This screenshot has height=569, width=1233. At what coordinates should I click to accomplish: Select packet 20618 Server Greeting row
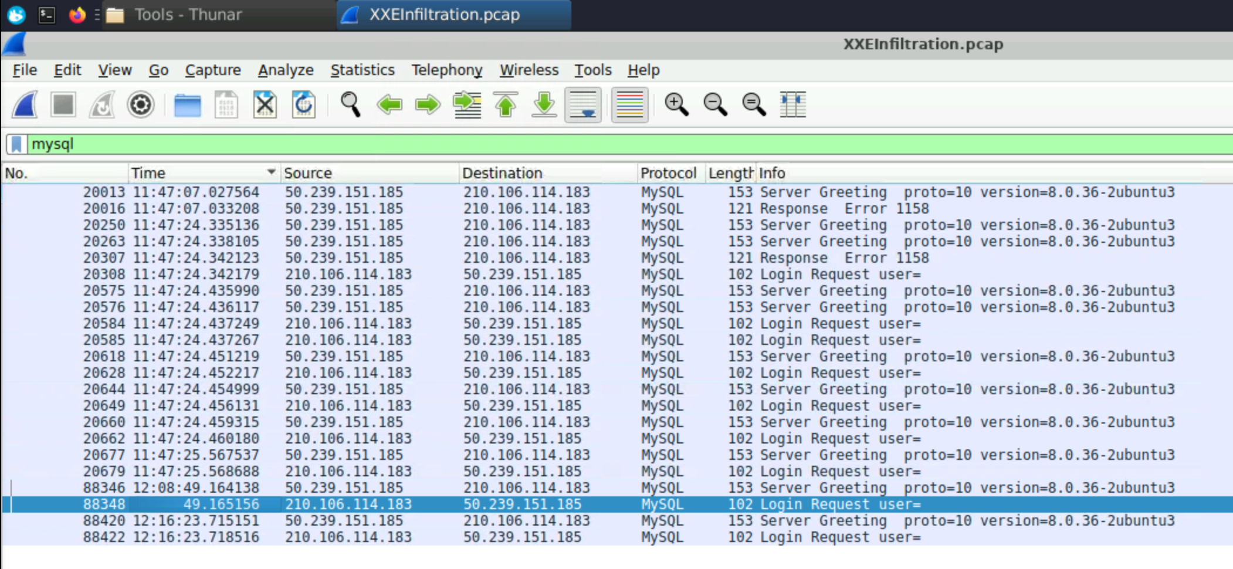pos(617,357)
